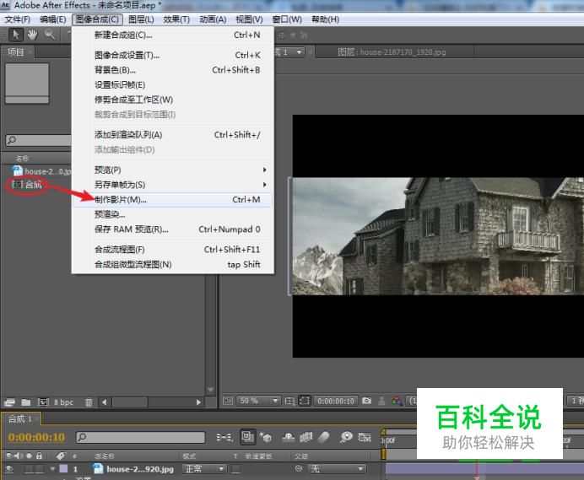Open the 50% magnification dropdown
Image resolution: width=584 pixels, height=480 pixels.
[259, 401]
